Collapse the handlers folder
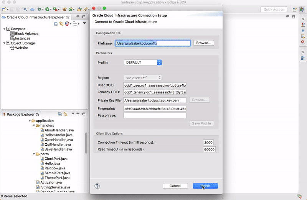The width and height of the screenshot is (307, 200). pyautogui.click(x=34, y=125)
